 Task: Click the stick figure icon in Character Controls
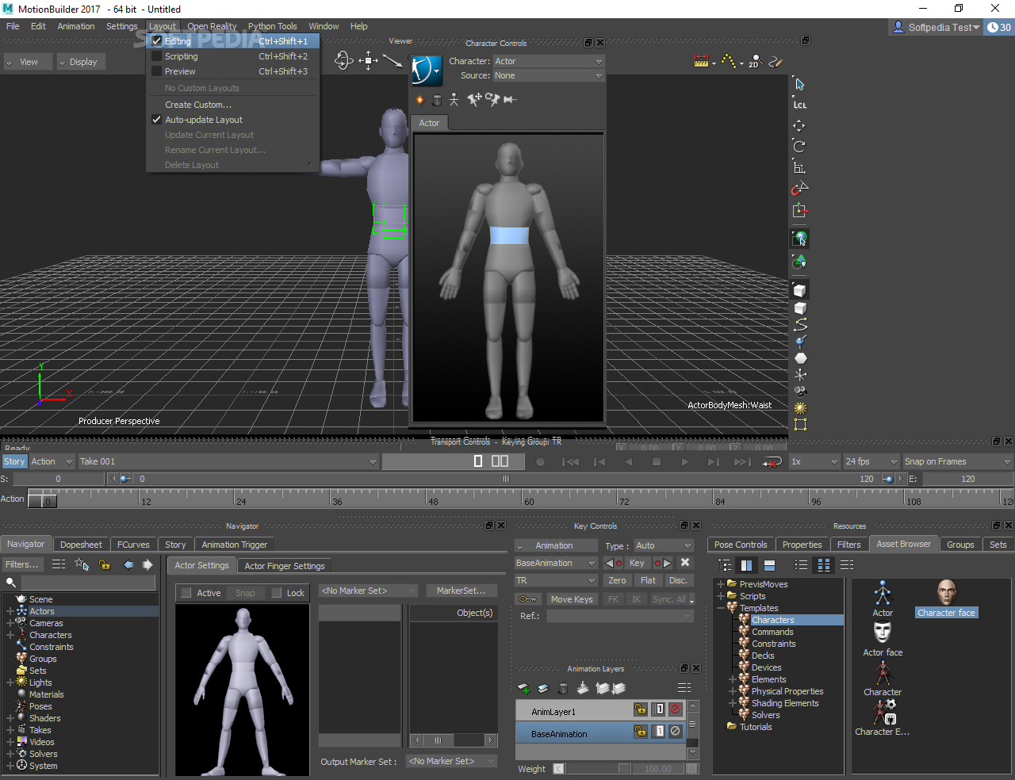pos(454,100)
